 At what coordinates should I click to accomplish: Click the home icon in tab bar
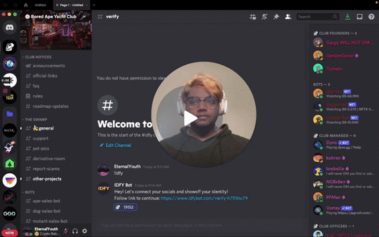coord(26,5)
